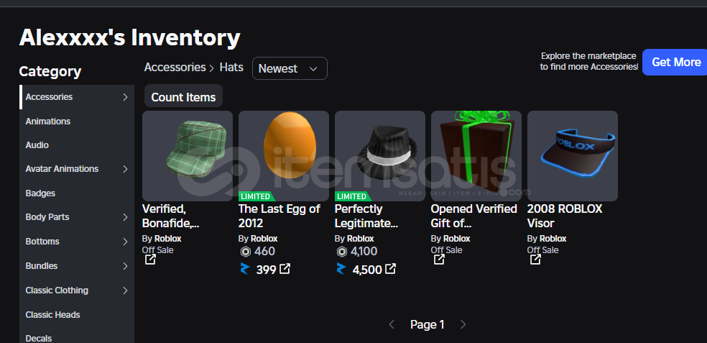Expand the Classic Clothing category

[125, 291]
